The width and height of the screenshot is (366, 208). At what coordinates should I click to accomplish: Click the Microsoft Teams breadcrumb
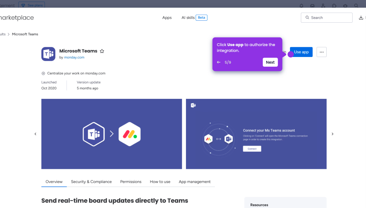click(x=25, y=34)
